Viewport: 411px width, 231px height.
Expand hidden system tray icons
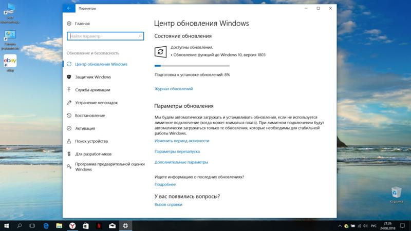pyautogui.click(x=340, y=226)
